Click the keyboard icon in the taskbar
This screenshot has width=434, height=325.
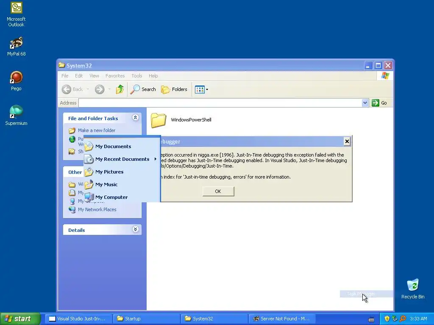pos(371,319)
